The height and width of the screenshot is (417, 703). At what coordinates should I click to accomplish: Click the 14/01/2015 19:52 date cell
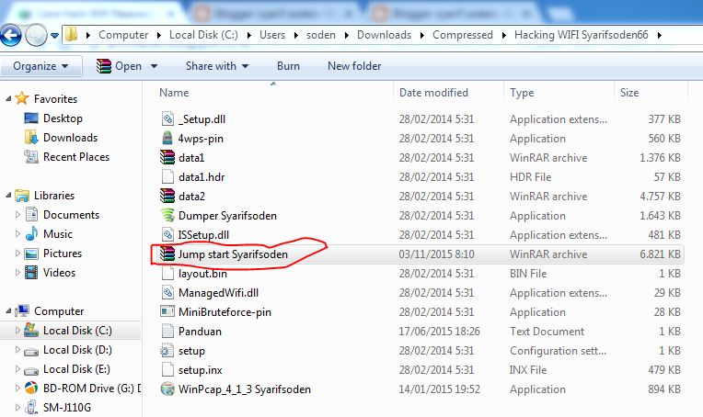[440, 389]
